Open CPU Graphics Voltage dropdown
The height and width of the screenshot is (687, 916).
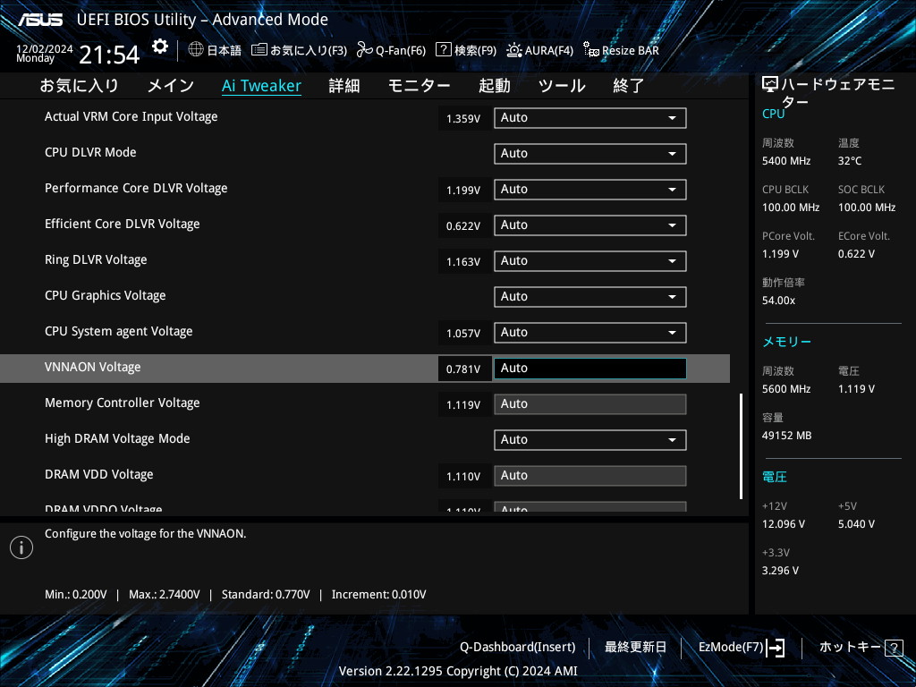[590, 297]
